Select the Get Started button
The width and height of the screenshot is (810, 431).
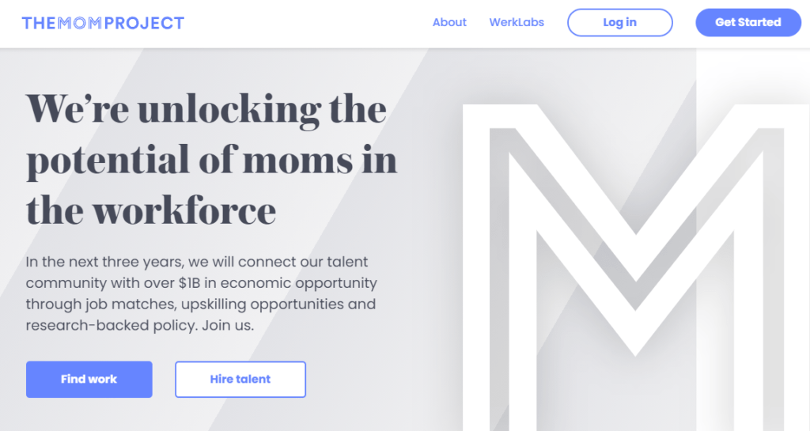(748, 22)
